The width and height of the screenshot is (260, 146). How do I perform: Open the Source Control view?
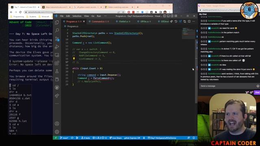tap(57, 39)
